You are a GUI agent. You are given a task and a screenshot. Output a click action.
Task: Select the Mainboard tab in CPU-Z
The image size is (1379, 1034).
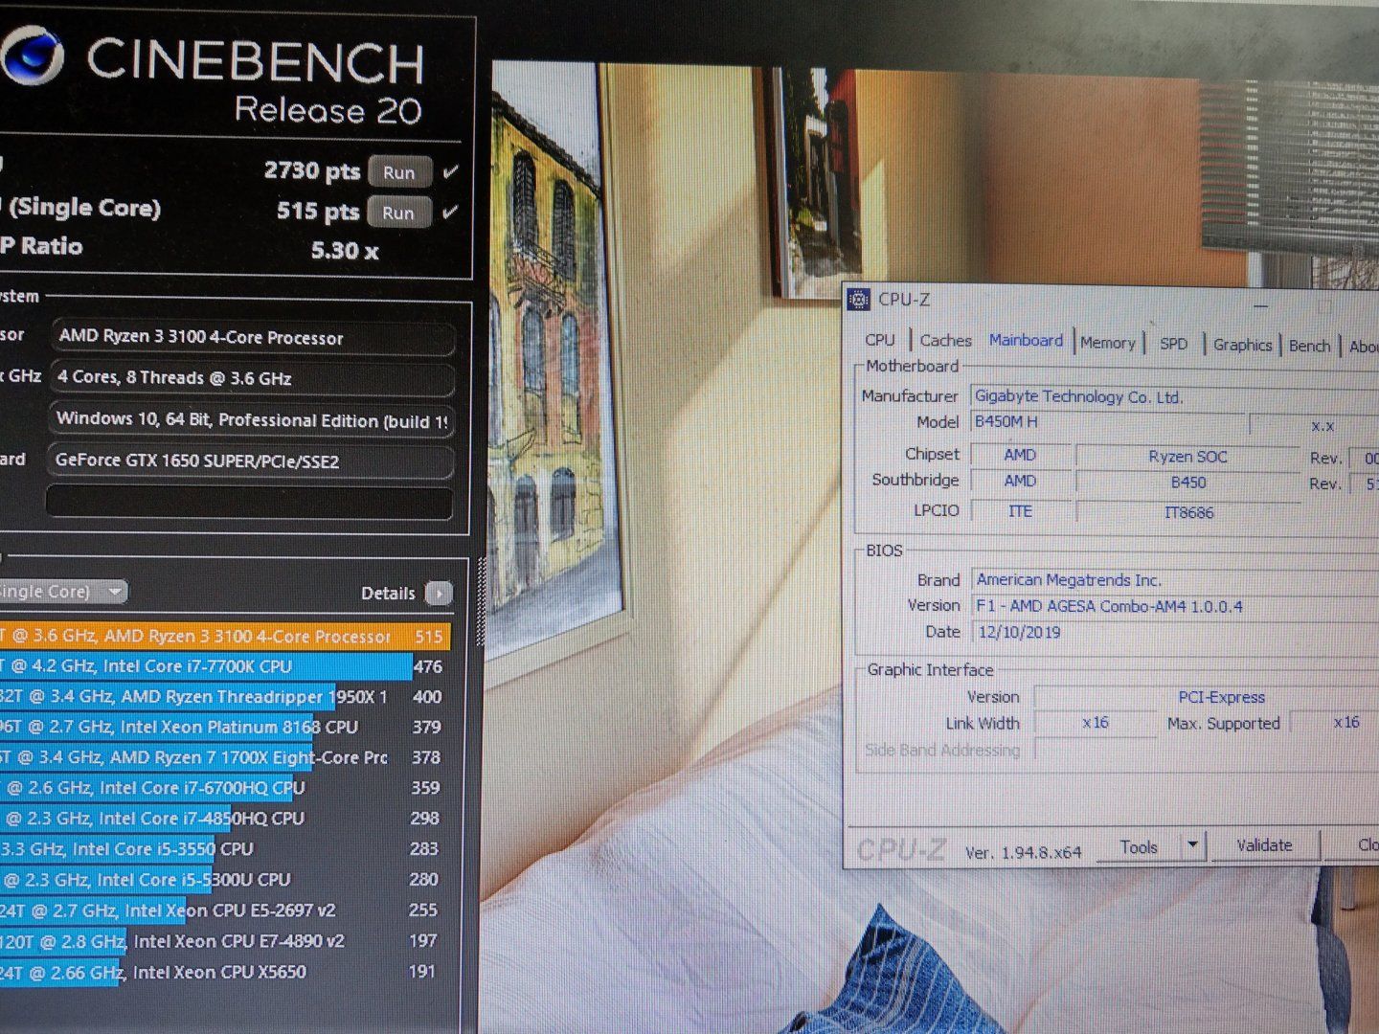point(1026,340)
